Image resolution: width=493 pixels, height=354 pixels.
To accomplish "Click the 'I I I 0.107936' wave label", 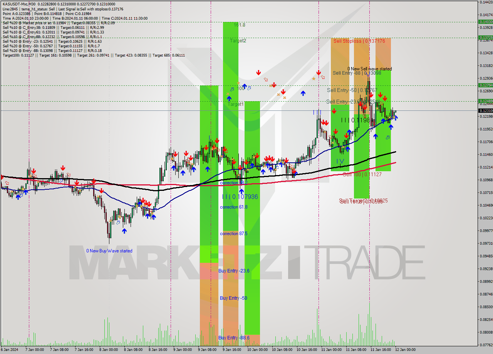I will 240,197.
